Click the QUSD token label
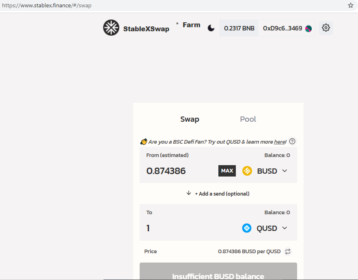The height and width of the screenshot is (280, 358). click(x=267, y=228)
